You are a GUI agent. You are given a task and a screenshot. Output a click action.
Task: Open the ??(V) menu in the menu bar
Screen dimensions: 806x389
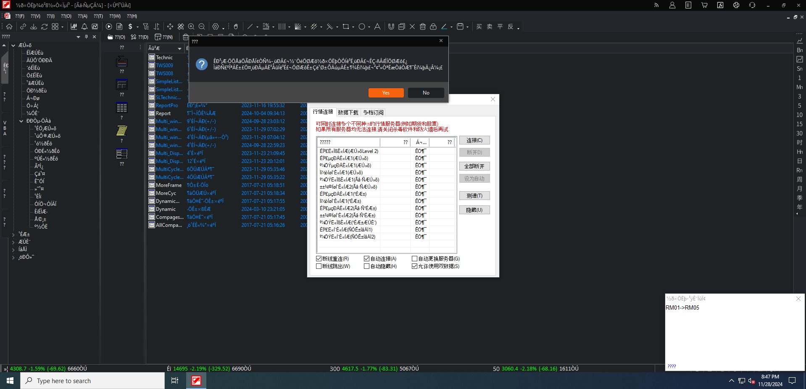(x=35, y=16)
